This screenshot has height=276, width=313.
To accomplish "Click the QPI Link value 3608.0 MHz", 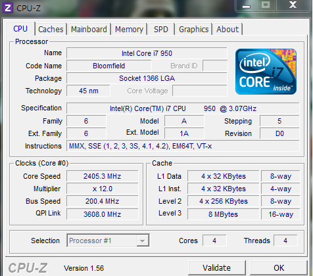I will coord(103,214).
